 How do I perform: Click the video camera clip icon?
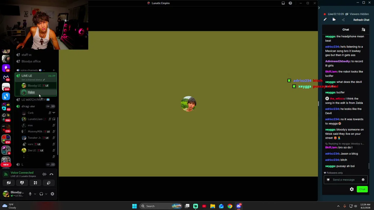pos(334,20)
